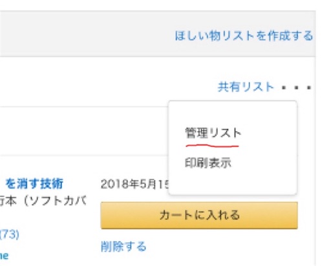The image size is (331, 266).
Task: View the (73) customer reviews
Action: pyautogui.click(x=9, y=234)
